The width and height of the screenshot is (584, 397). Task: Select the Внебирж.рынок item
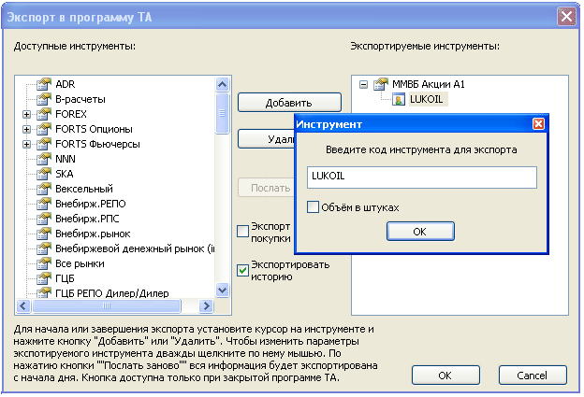pos(93,234)
